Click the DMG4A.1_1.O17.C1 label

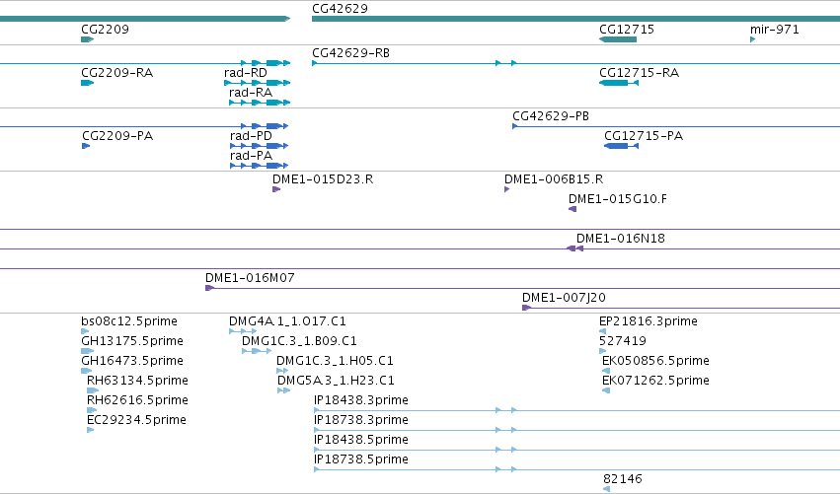[287, 321]
